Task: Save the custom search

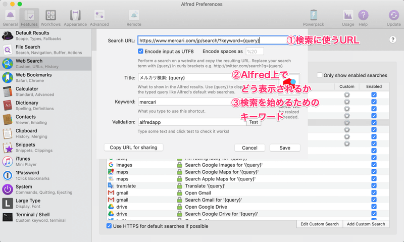Action: pos(285,148)
